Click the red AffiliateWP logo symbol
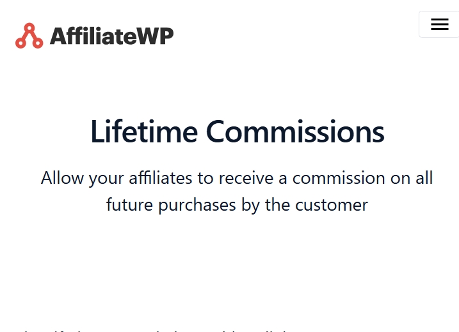Viewport: 459px width, 332px height. pyautogui.click(x=29, y=36)
